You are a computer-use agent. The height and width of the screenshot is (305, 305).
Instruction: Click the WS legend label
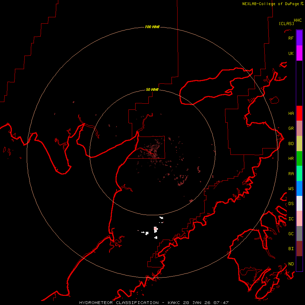coord(291,188)
